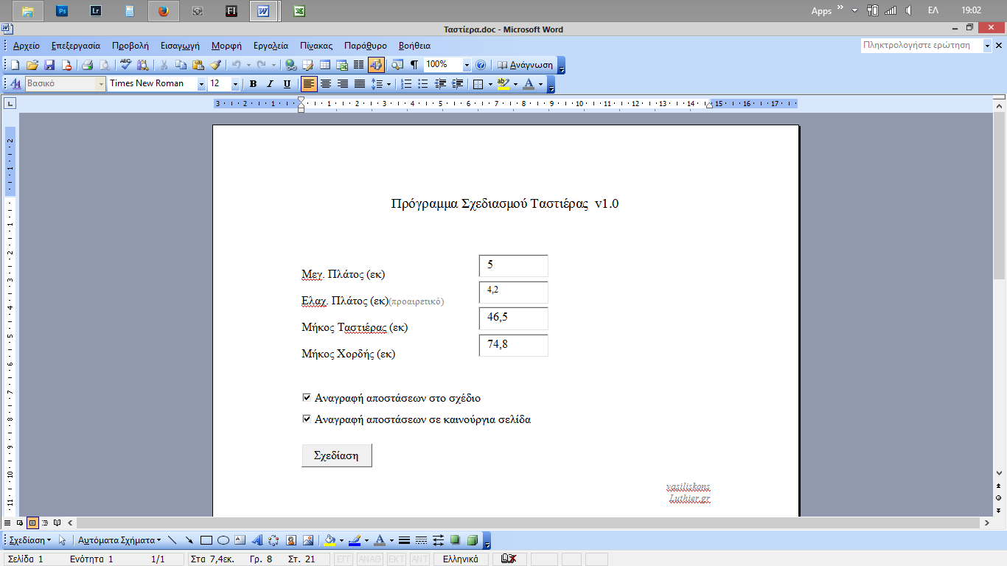Expand the zoom percentage dropdown

(467, 65)
